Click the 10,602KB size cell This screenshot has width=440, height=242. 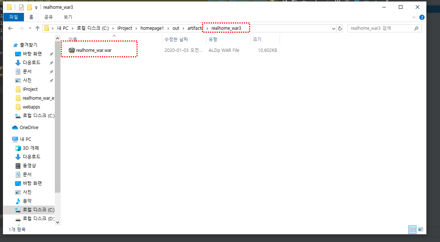[267, 50]
